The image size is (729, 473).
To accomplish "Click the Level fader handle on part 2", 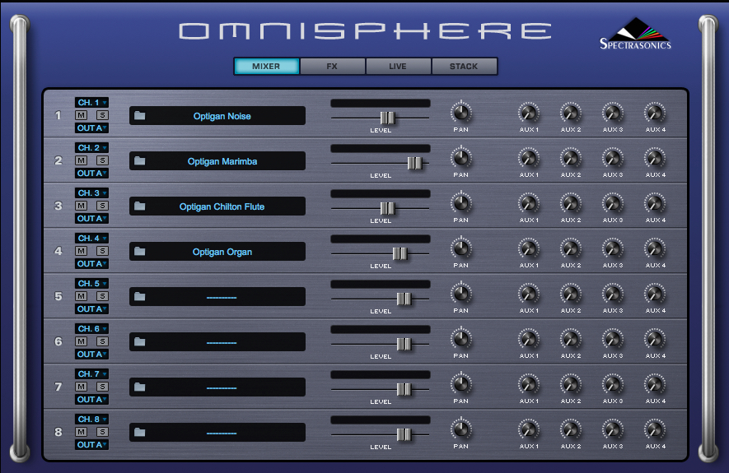I will pyautogui.click(x=414, y=163).
